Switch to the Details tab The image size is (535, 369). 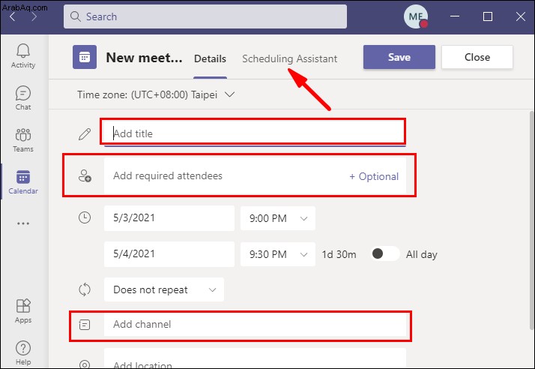(x=210, y=58)
